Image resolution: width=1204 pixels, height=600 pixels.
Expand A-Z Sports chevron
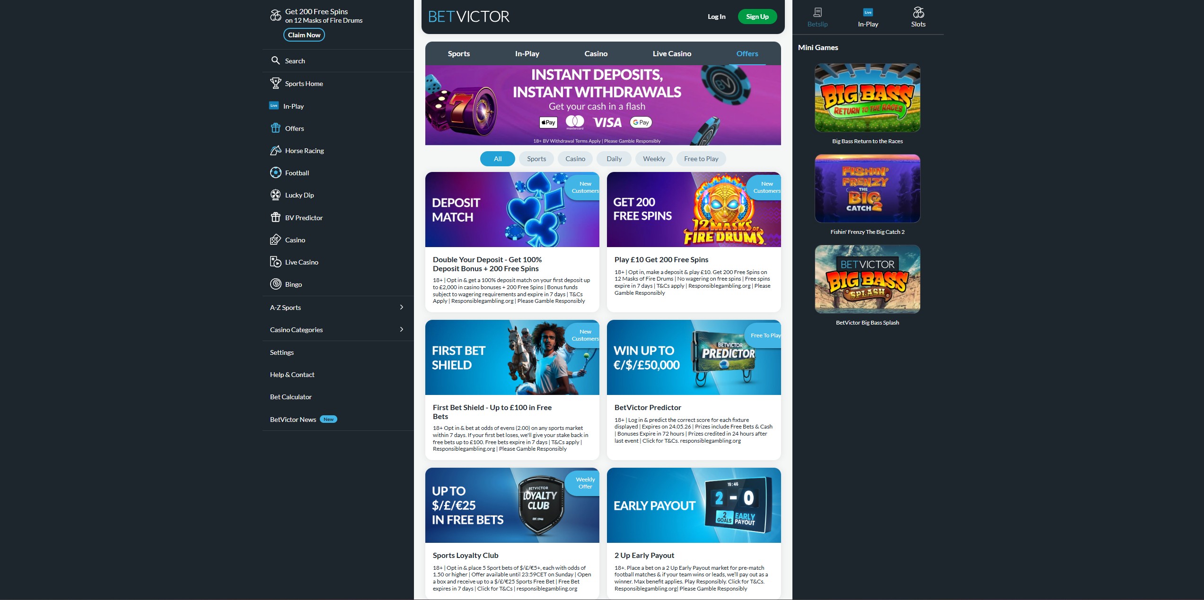[x=402, y=307]
